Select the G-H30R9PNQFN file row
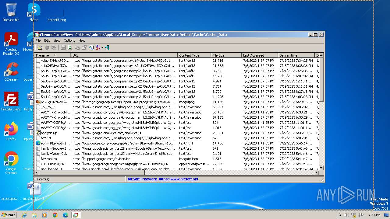 click(x=177, y=164)
